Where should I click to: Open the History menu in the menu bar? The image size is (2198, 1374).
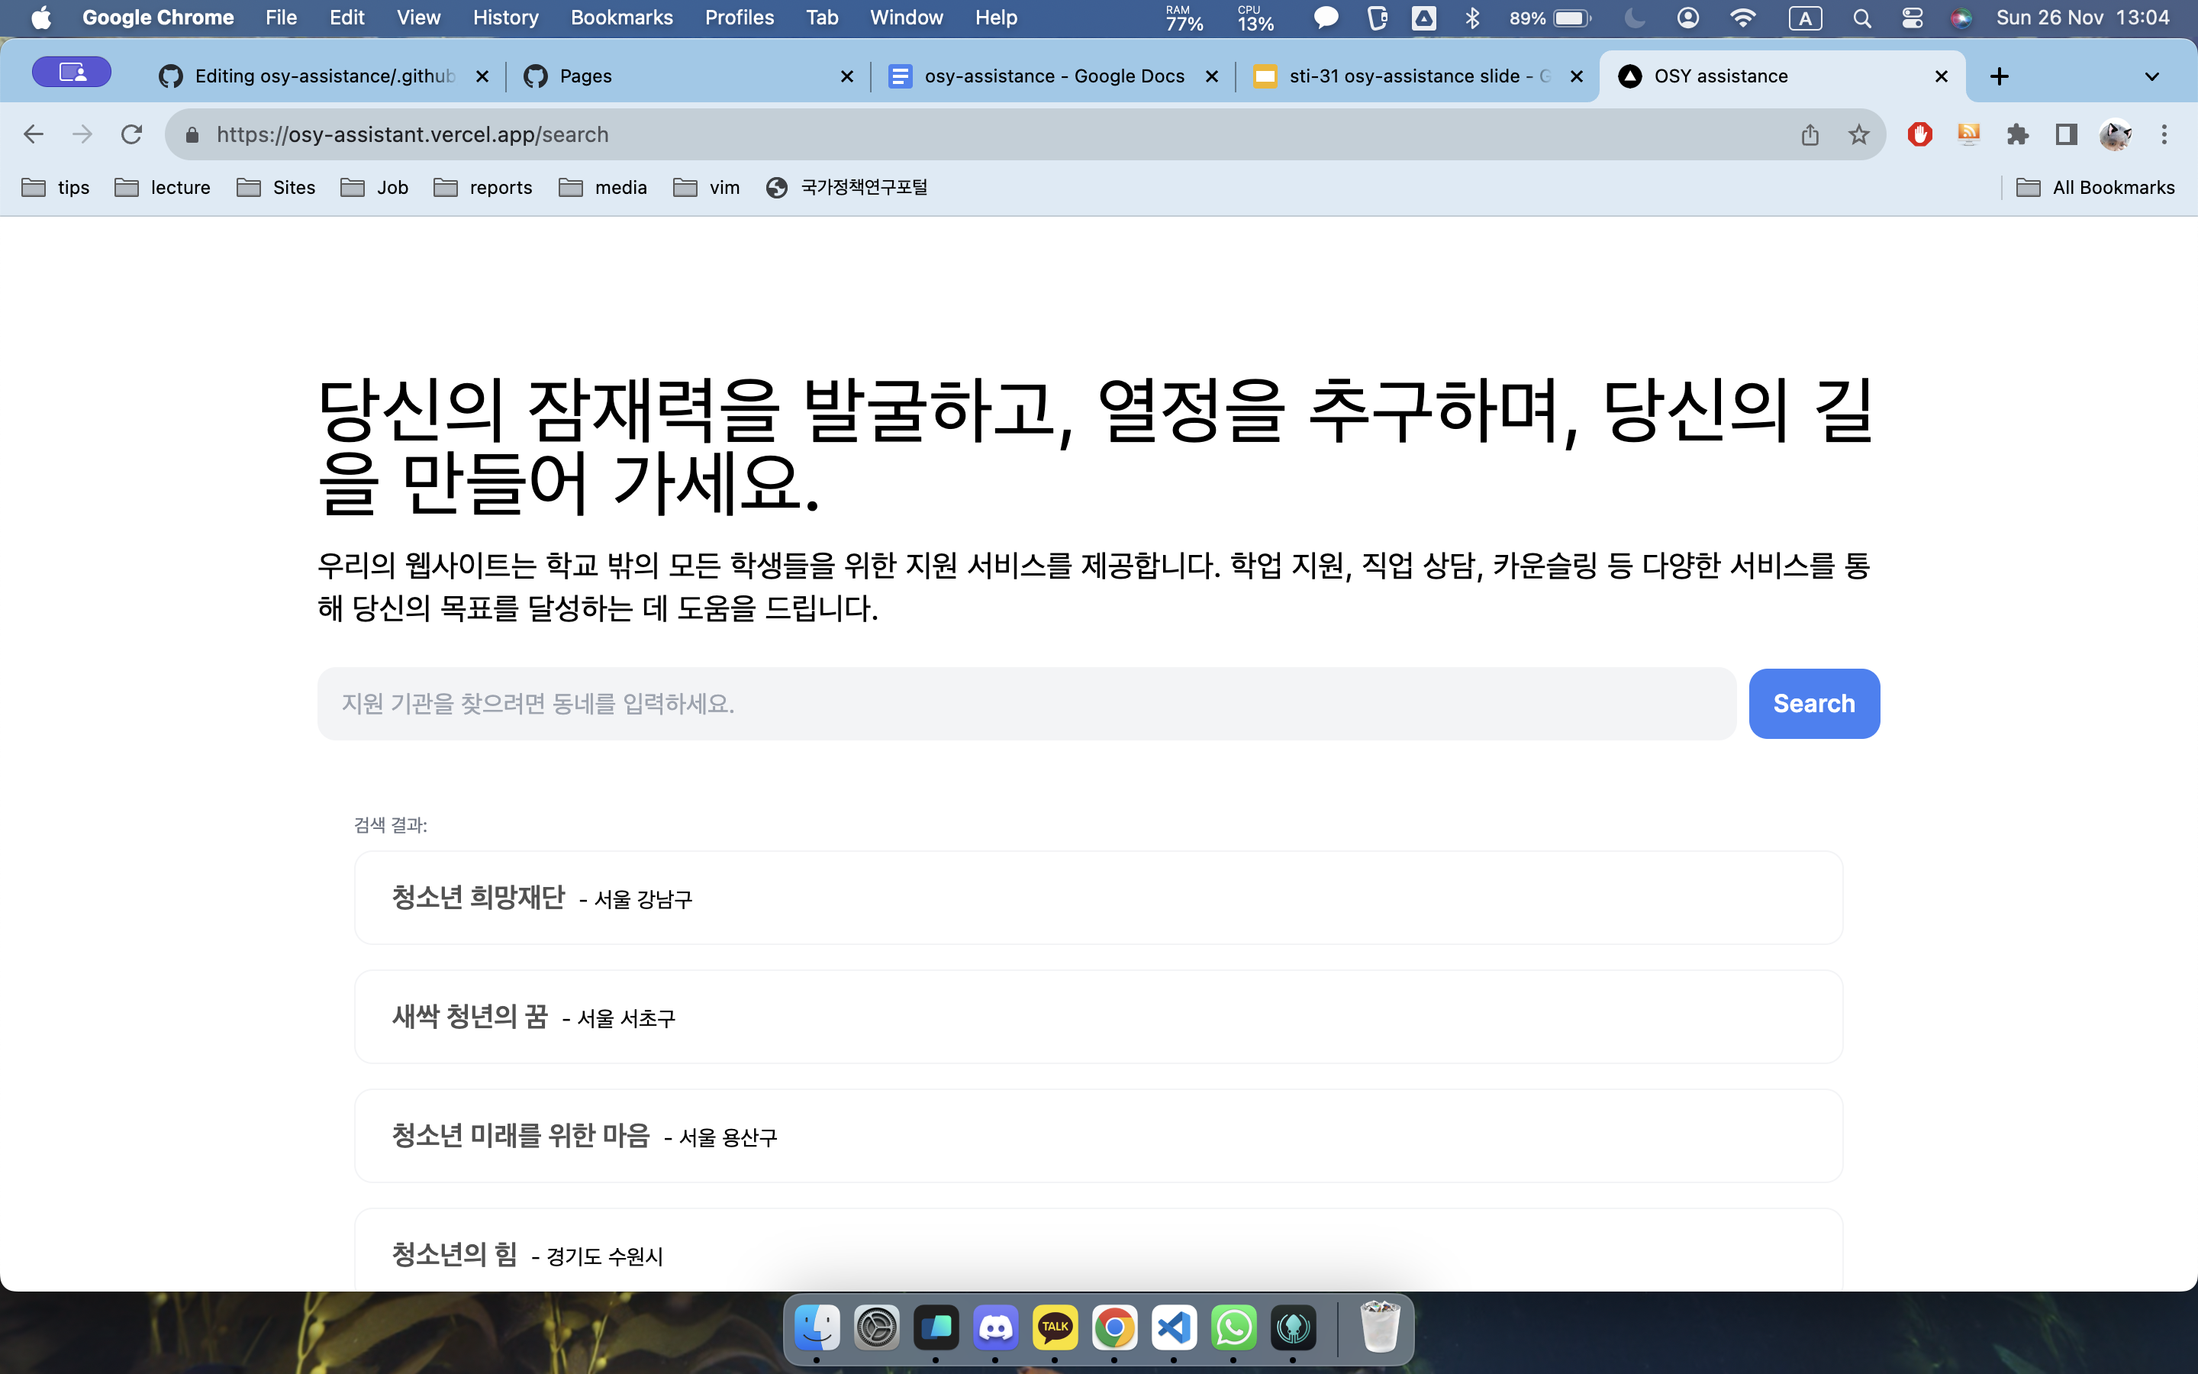(x=505, y=18)
